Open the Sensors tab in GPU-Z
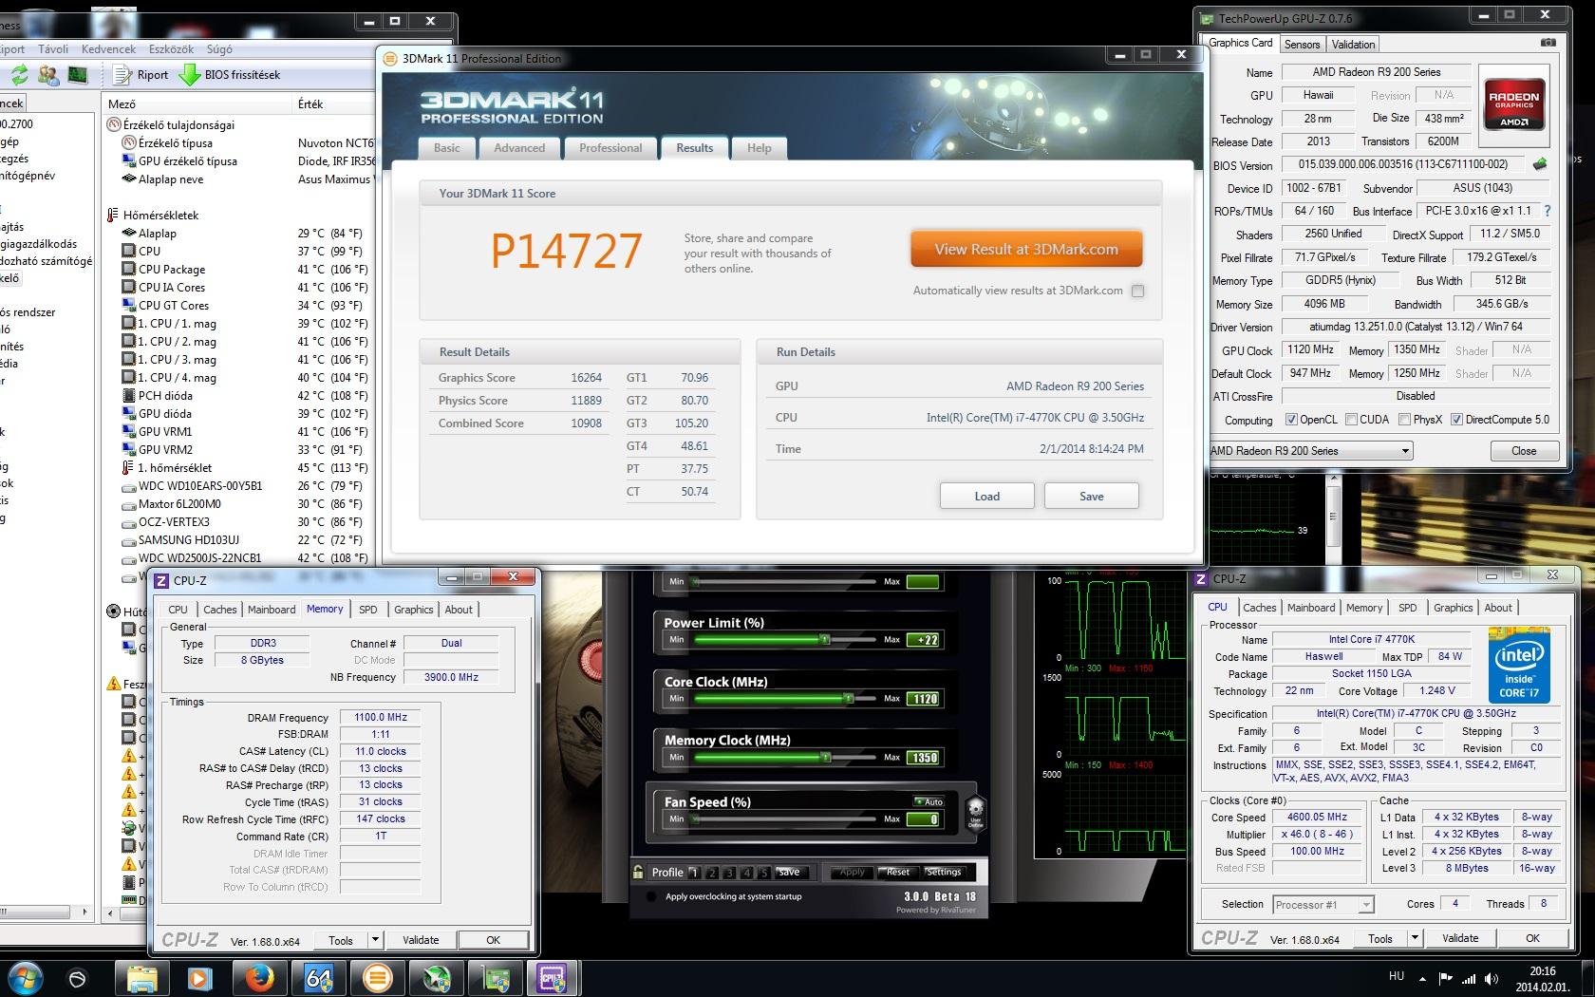This screenshot has width=1595, height=997. pyautogui.click(x=1302, y=45)
